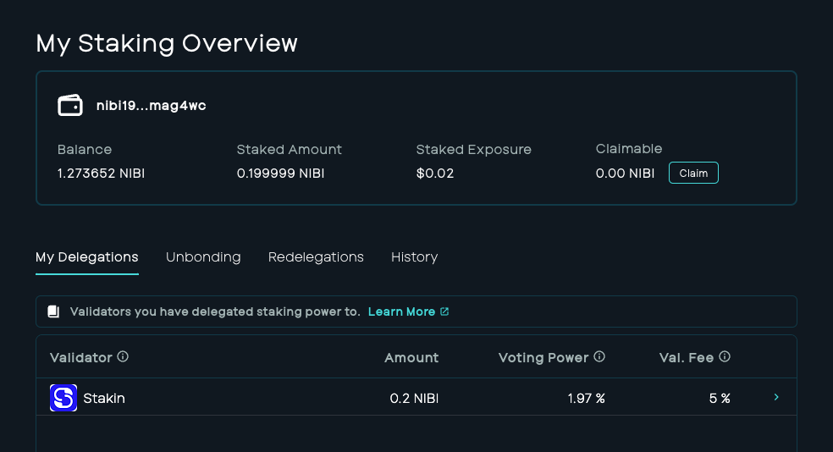This screenshot has width=833, height=452.
Task: Click the Staked Amount value 0.199999 NIBI
Action: [x=280, y=174]
